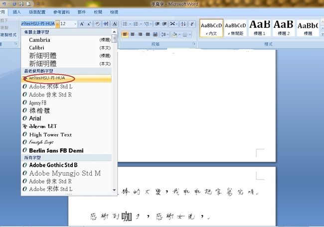Click the Shrink Font button

point(89,24)
